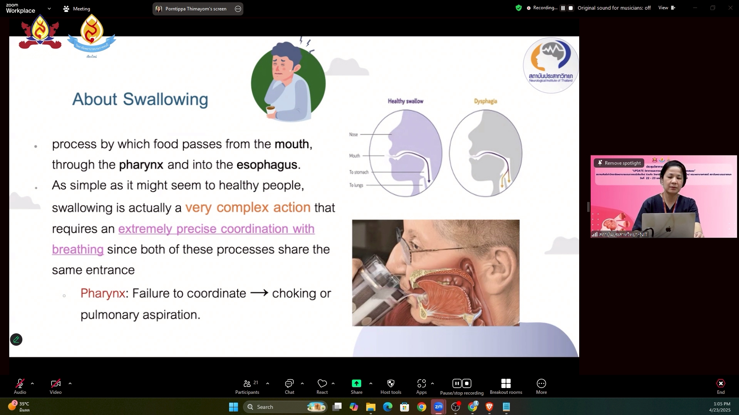Expand the Share options chevron
Viewport: 739px width, 415px height.
tap(371, 383)
